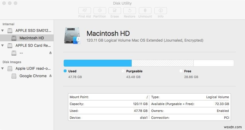Click the striped Purgeable segment of bar

pyautogui.click(x=162, y=63)
